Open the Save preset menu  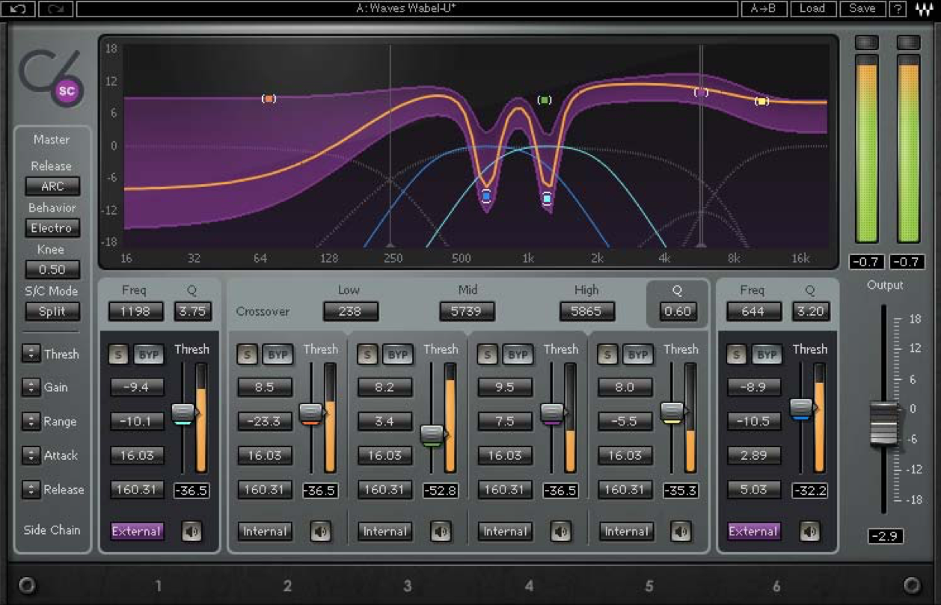pyautogui.click(x=862, y=9)
